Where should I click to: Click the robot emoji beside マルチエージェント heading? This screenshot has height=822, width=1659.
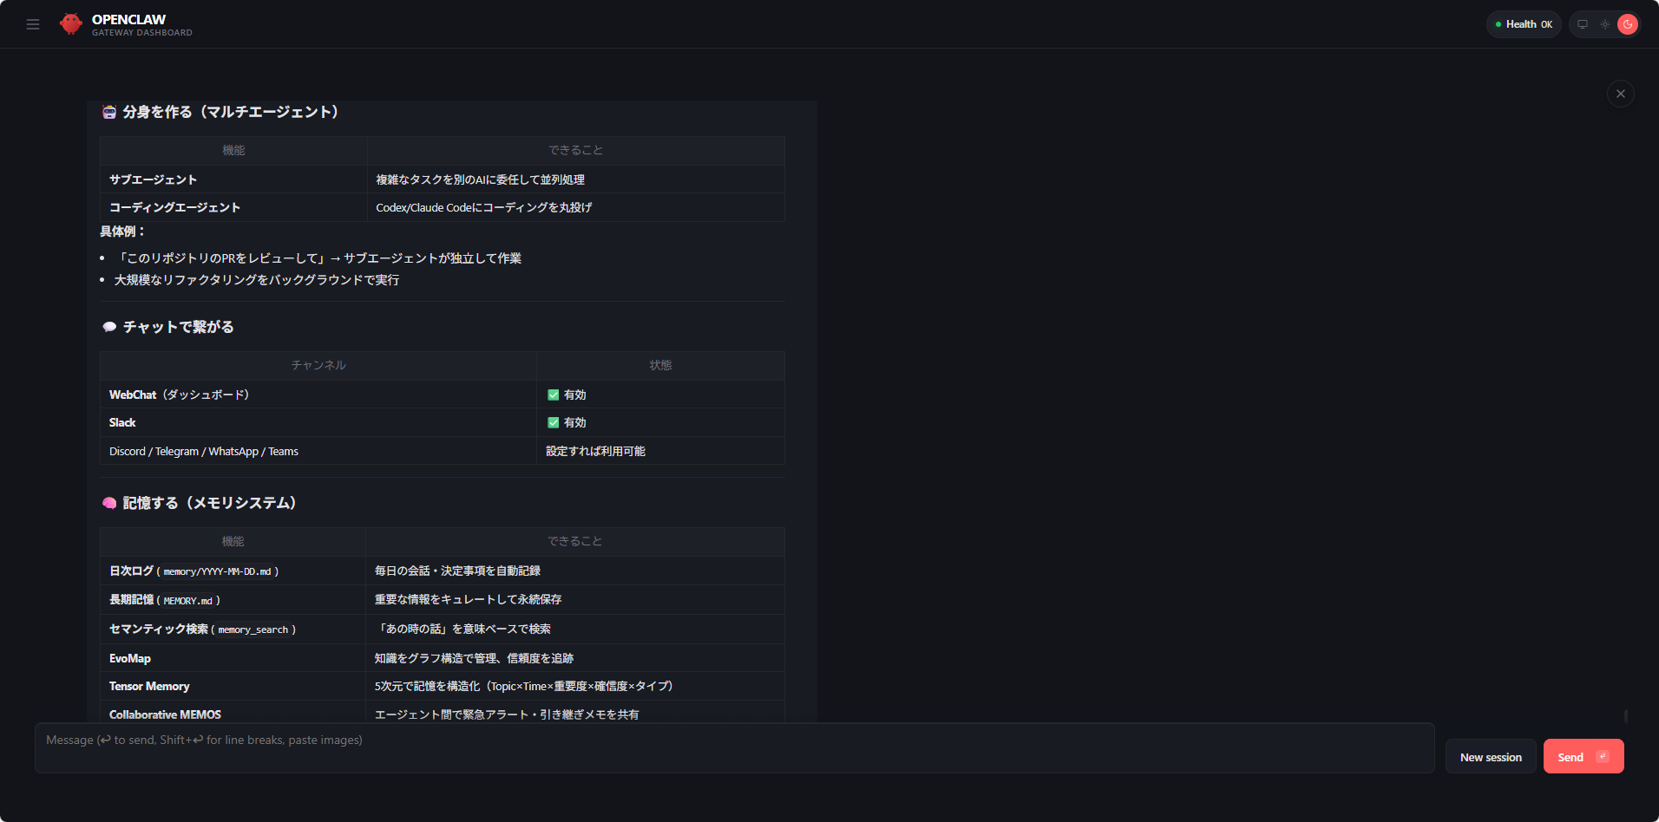tap(109, 112)
